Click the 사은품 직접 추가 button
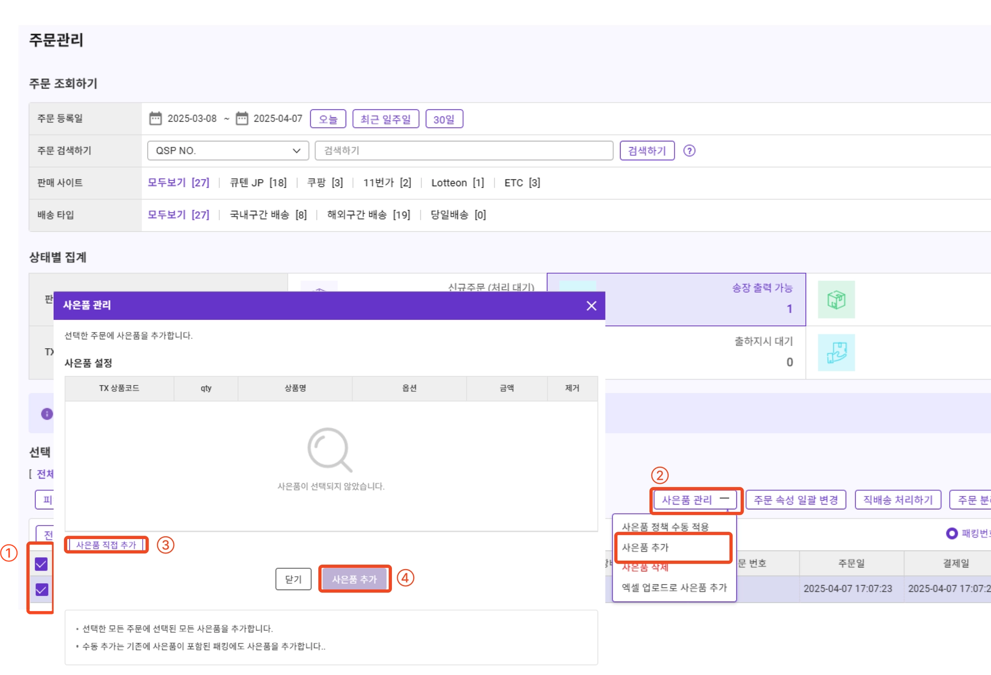991x675 pixels. [x=106, y=545]
